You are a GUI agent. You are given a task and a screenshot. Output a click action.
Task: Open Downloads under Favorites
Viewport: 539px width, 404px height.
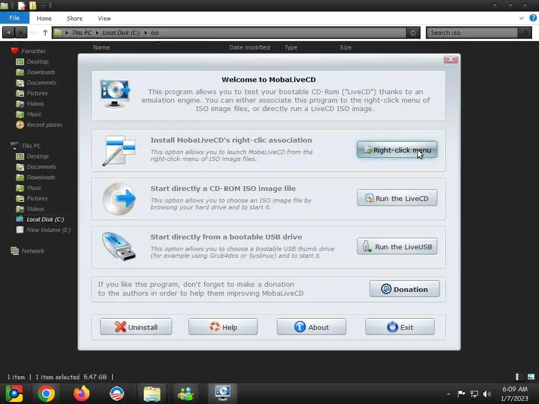pyautogui.click(x=41, y=72)
